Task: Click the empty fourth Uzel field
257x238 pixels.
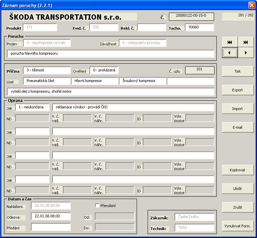Action: [191, 81]
